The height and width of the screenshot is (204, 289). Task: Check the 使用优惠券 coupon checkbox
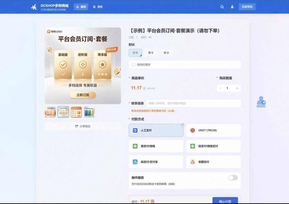(x=133, y=64)
